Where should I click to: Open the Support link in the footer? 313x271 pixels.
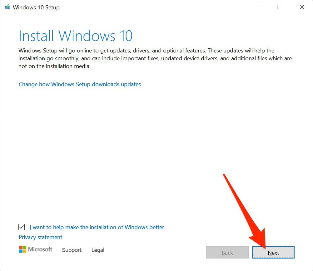tap(72, 250)
